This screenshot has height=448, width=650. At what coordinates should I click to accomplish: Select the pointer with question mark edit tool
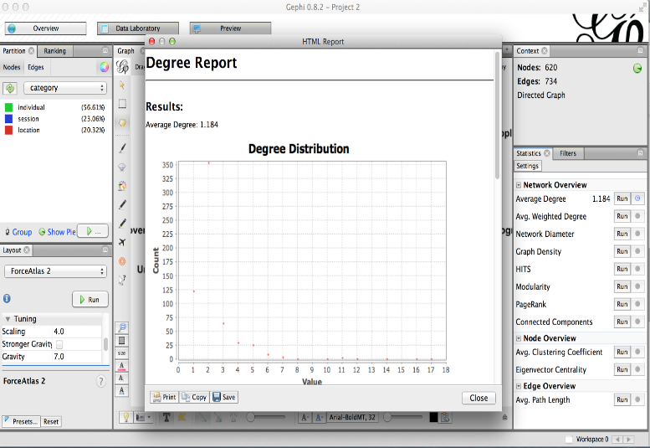[x=122, y=280]
